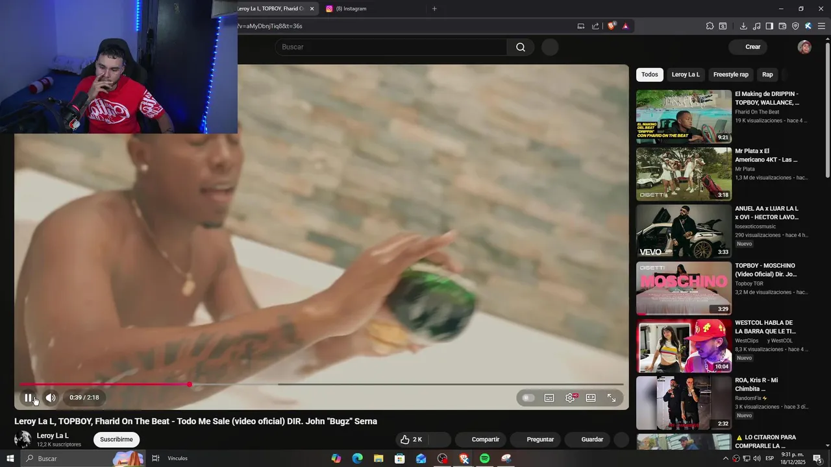Open ROA, Kris R - Mi Chimbita title
This screenshot has width=831, height=467.
(x=756, y=385)
